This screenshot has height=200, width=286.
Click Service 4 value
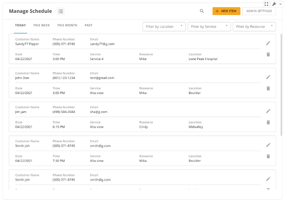pos(97,59)
